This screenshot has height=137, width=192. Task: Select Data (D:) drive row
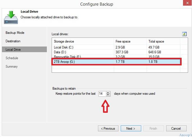[x=120, y=52]
